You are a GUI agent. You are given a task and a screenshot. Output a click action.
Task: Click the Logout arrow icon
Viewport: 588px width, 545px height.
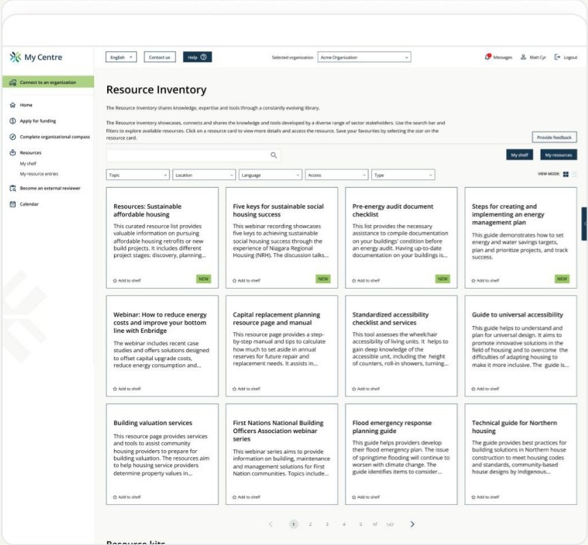pyautogui.click(x=557, y=57)
